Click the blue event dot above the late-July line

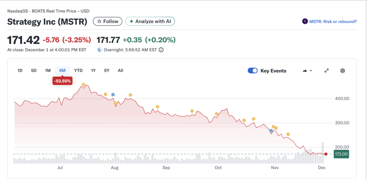coord(113,95)
